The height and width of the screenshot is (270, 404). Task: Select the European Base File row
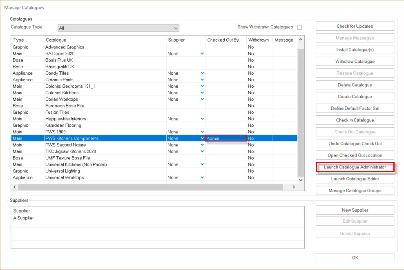[x=154, y=106]
